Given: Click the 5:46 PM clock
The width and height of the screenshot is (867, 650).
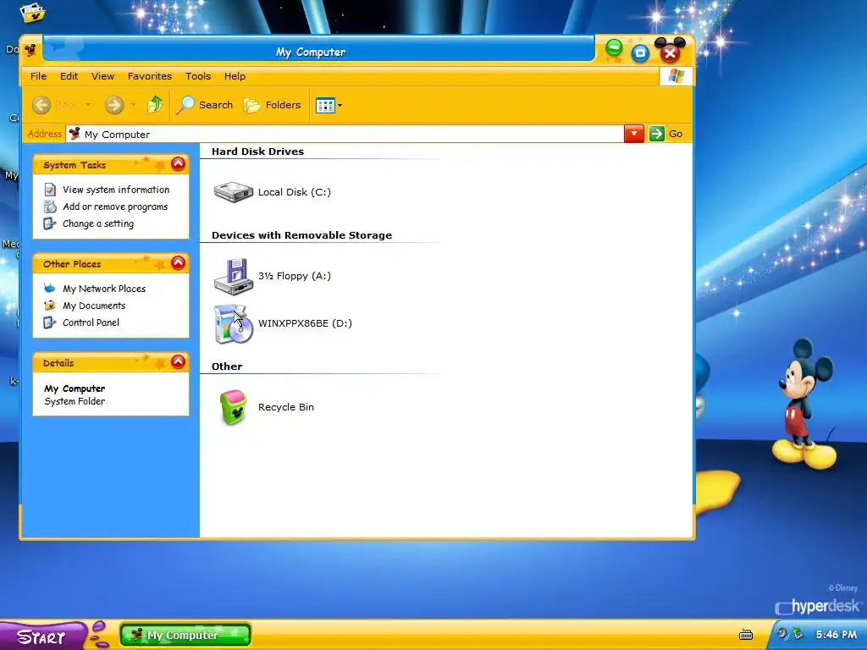Looking at the screenshot, I should coord(836,635).
